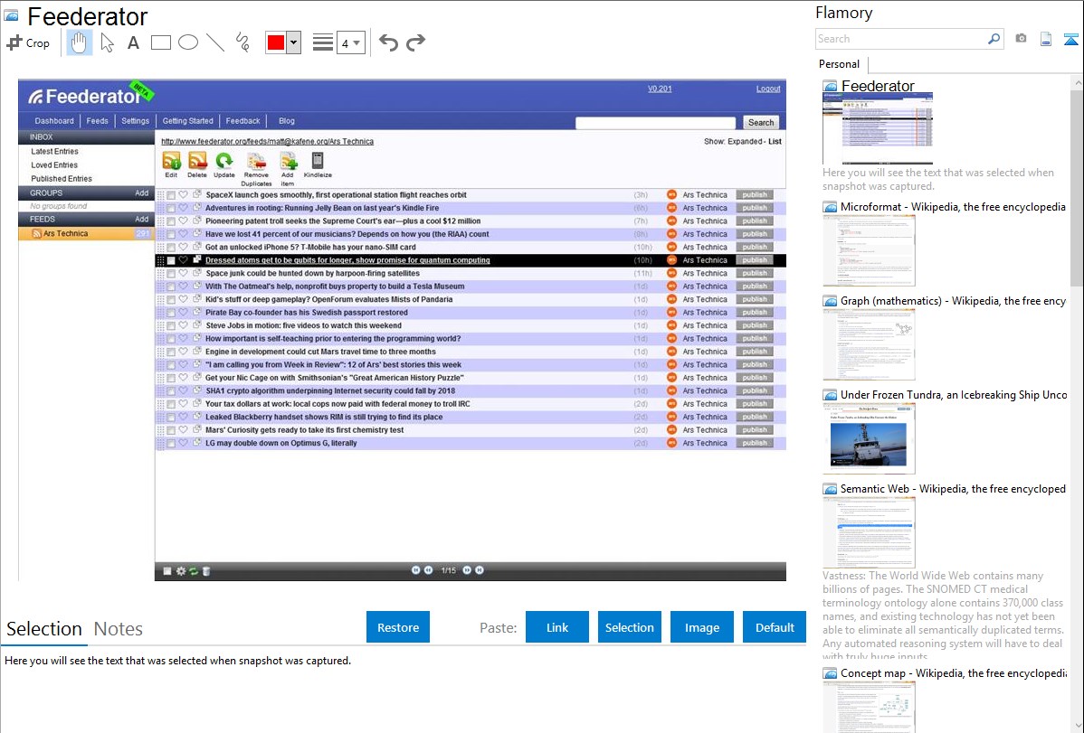Choose the arrow pointer tool
Screen dimensions: 1084x733
(107, 42)
